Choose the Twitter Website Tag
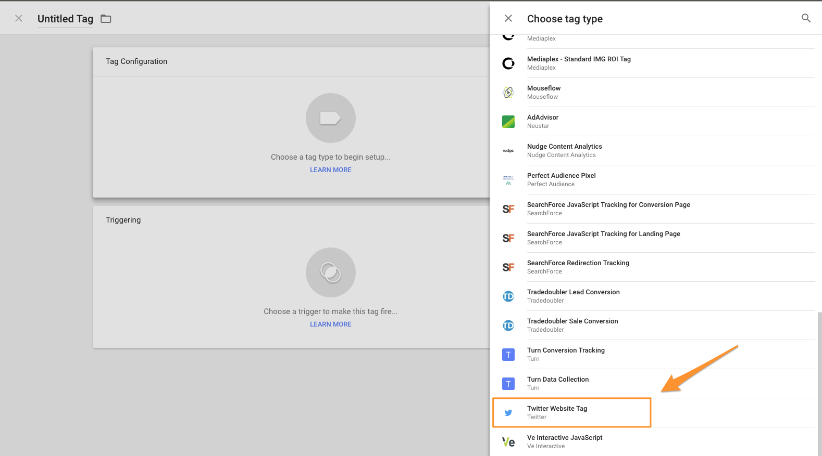This screenshot has width=822, height=456. point(653,413)
